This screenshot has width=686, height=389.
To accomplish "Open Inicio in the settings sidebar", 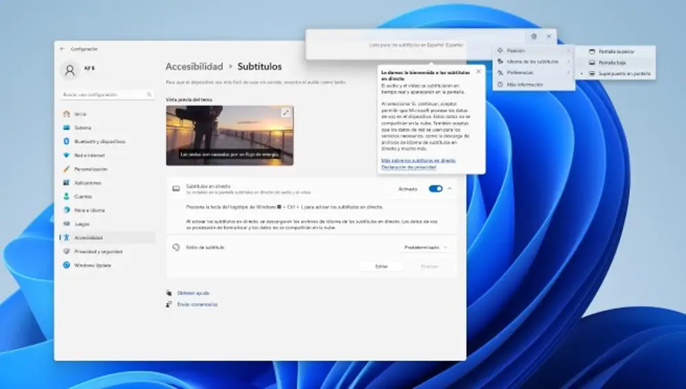I will click(x=108, y=114).
